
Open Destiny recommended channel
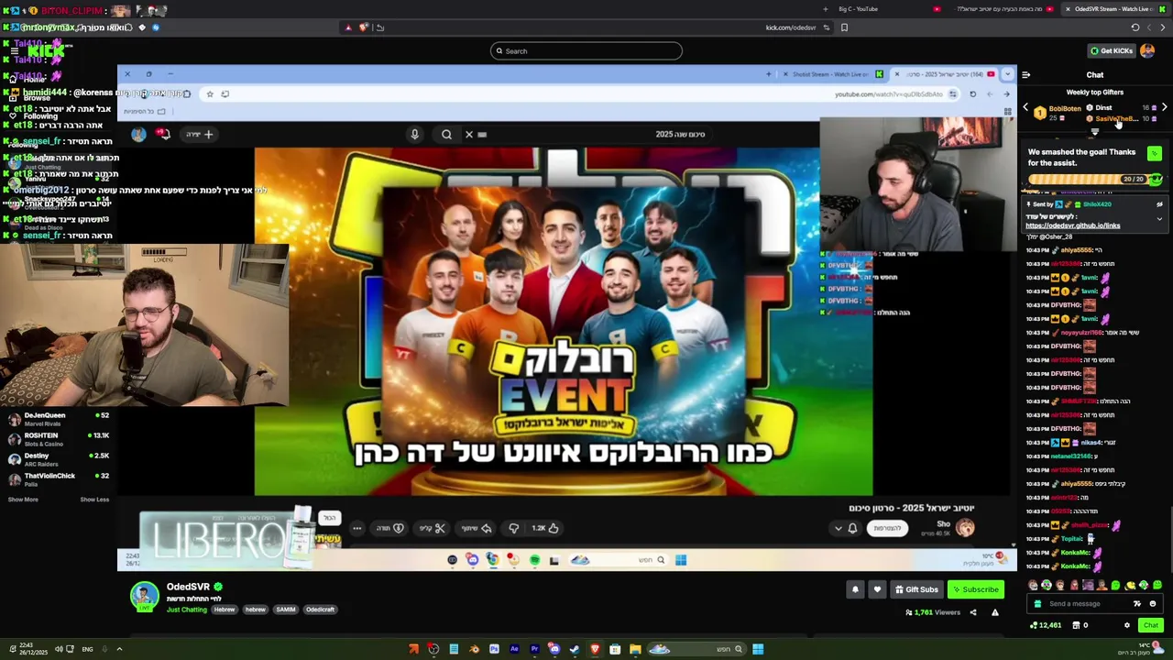pyautogui.click(x=57, y=459)
